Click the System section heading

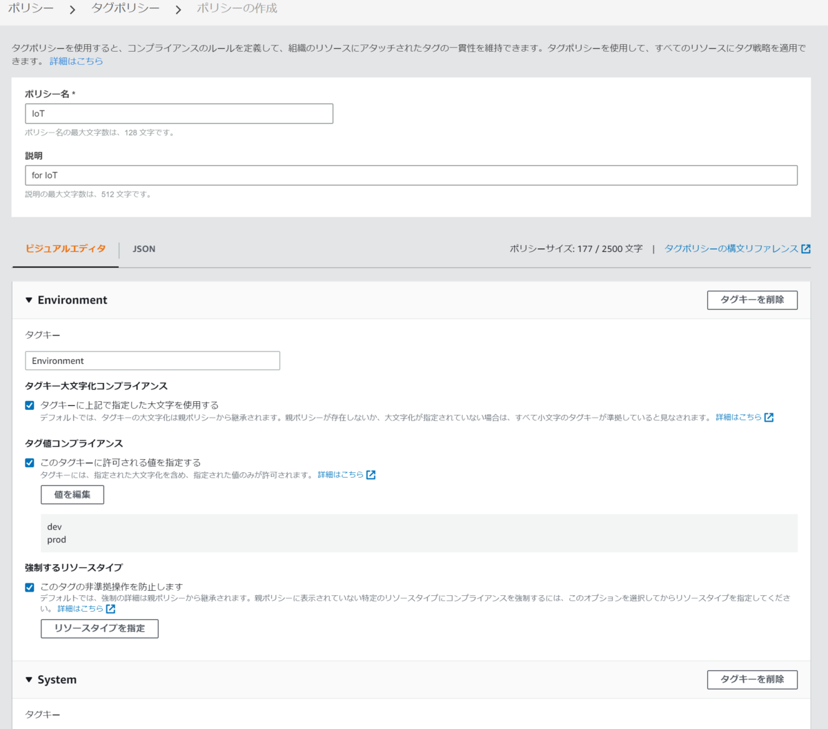pyautogui.click(x=57, y=680)
